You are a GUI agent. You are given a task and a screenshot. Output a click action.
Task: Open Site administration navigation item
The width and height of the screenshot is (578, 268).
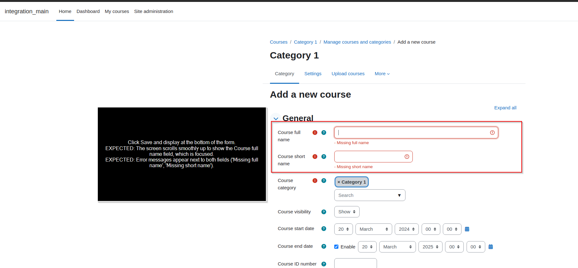[154, 11]
